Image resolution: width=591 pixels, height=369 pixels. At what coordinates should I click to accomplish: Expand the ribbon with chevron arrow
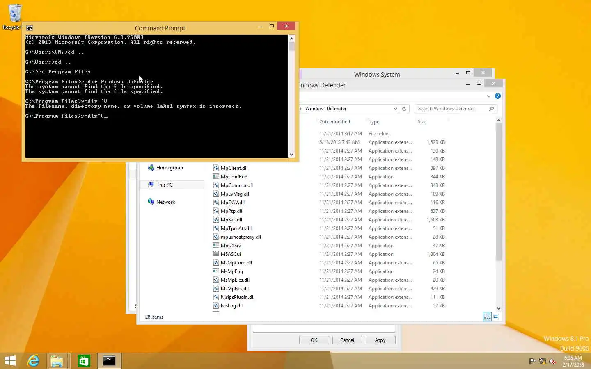(488, 96)
